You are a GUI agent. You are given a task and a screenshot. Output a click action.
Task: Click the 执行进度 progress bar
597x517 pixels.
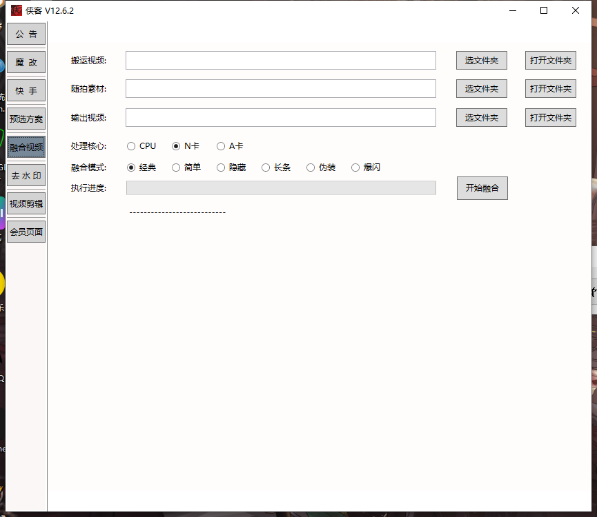tap(280, 188)
